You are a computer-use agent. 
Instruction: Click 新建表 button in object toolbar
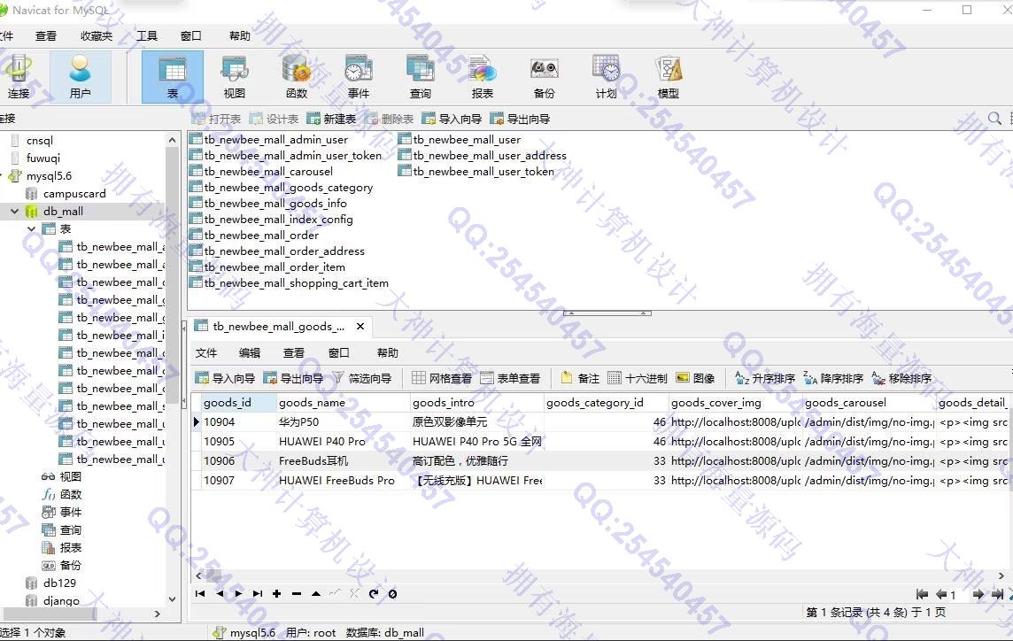pos(331,119)
